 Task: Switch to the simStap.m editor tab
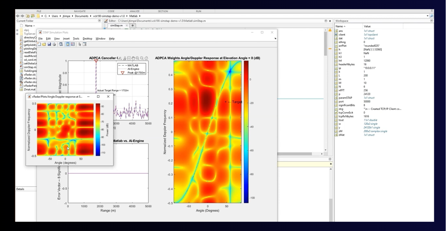coord(116,25)
